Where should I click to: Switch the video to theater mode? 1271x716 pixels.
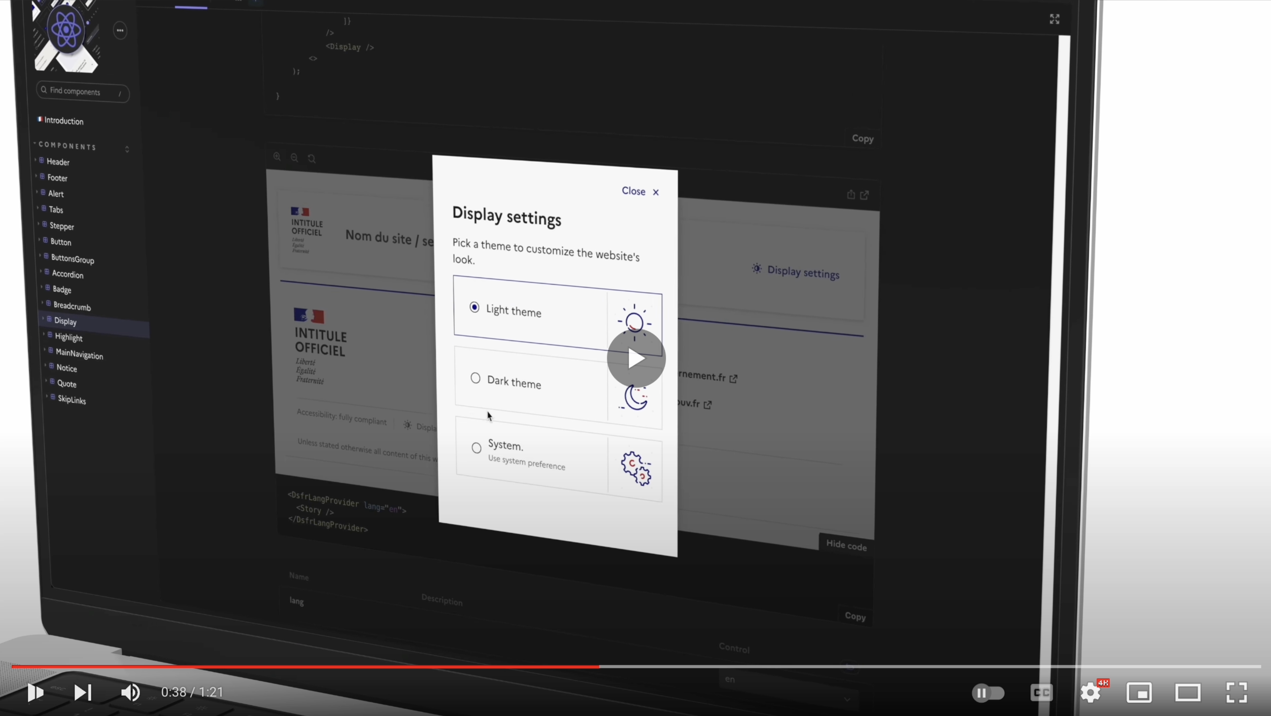click(x=1187, y=693)
